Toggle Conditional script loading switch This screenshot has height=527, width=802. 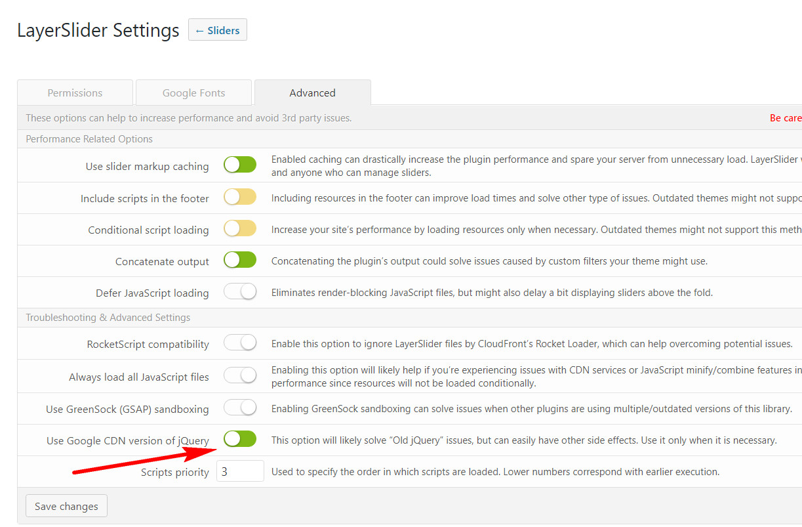point(240,228)
